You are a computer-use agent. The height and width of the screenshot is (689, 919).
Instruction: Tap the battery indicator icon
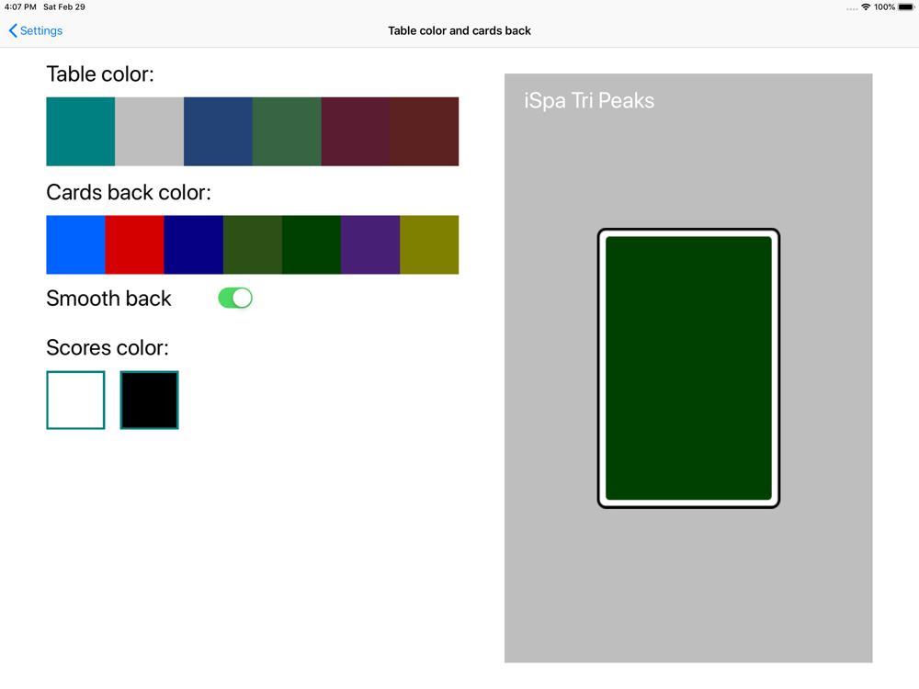[x=906, y=7]
